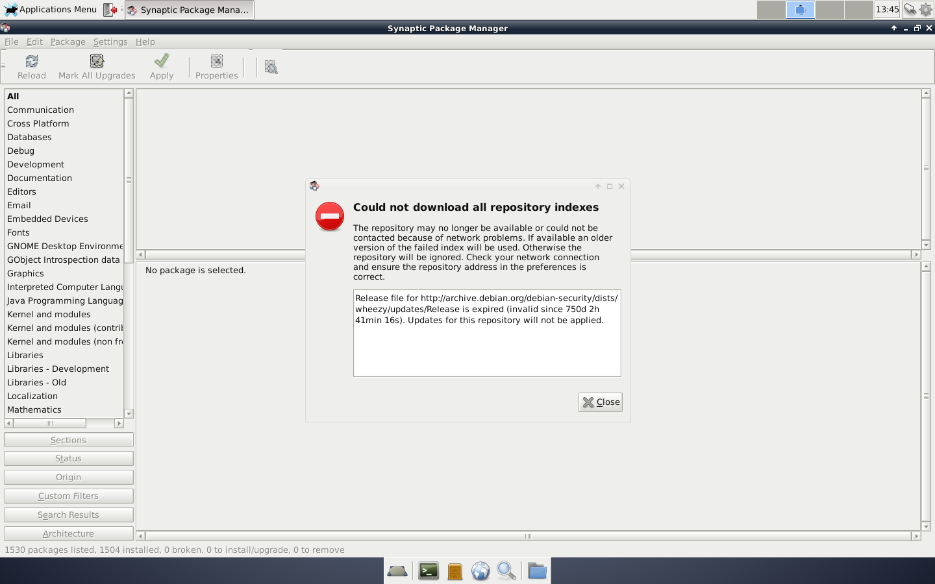Launch the Web Browser globe icon
Image resolution: width=935 pixels, height=584 pixels.
(x=480, y=571)
